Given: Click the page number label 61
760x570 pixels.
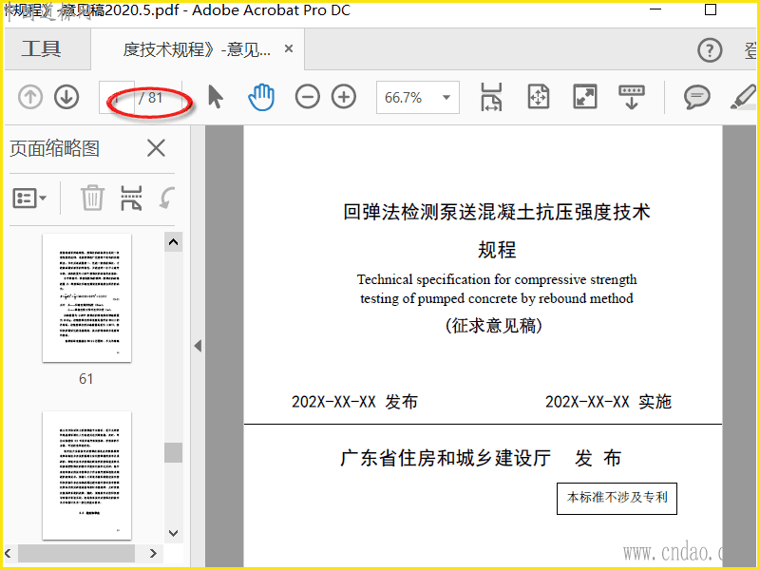Looking at the screenshot, I should [85, 378].
